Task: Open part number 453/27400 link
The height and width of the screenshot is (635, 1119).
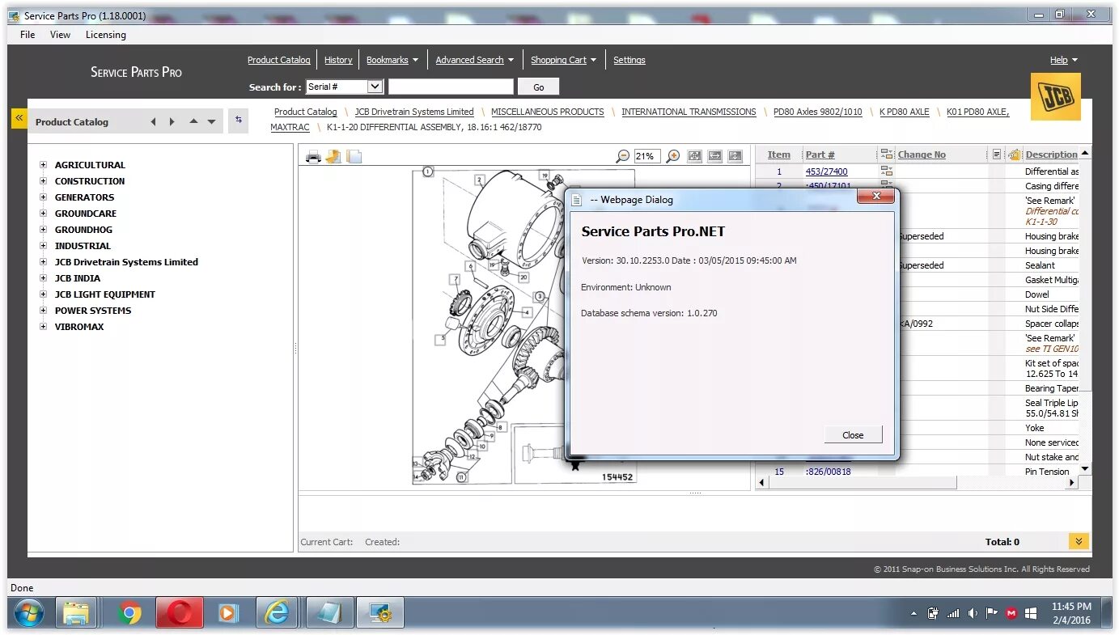Action: click(827, 171)
